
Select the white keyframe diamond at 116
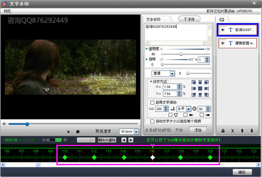(x=152, y=157)
